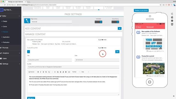The image size is (176, 99).
Task: Click the phone preview home button
Action: coord(150,82)
